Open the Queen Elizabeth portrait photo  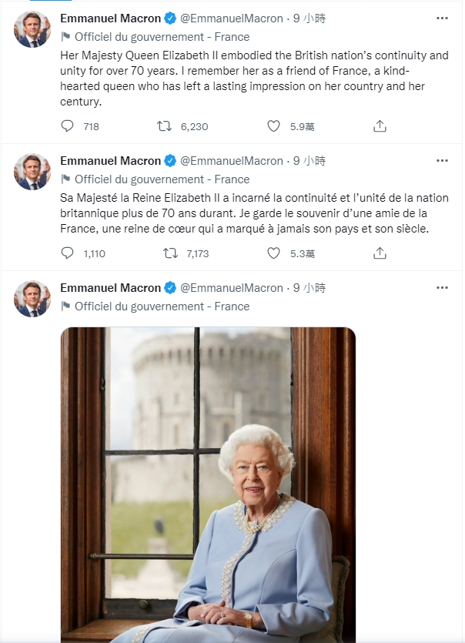tap(208, 484)
